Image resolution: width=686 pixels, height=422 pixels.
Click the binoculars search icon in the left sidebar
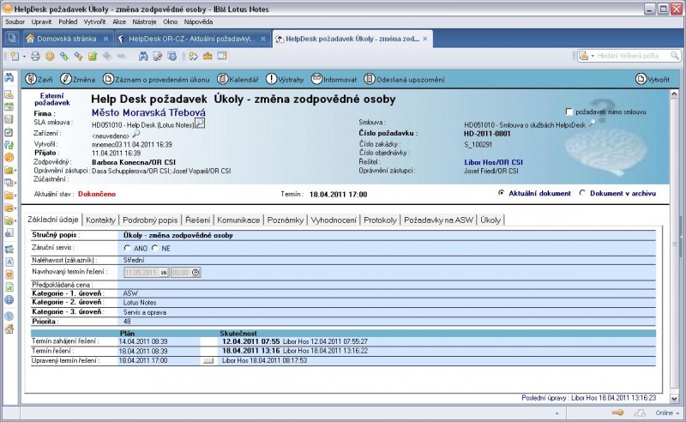click(x=9, y=78)
